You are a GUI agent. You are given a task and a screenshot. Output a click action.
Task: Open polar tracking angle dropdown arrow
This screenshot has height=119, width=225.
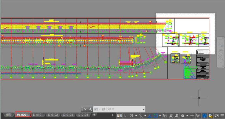[x=136, y=116]
